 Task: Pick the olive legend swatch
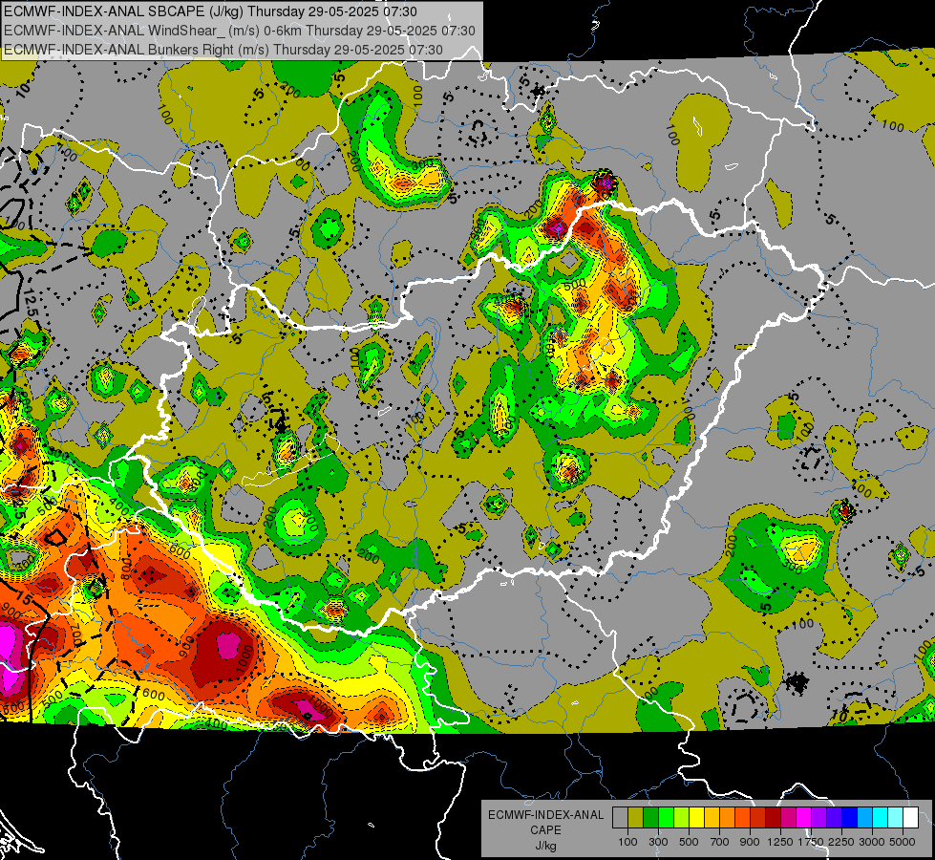click(x=636, y=818)
